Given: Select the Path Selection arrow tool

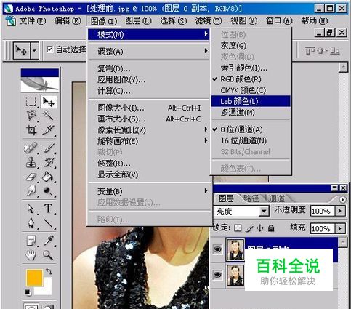Looking at the screenshot, I should pos(31,209).
